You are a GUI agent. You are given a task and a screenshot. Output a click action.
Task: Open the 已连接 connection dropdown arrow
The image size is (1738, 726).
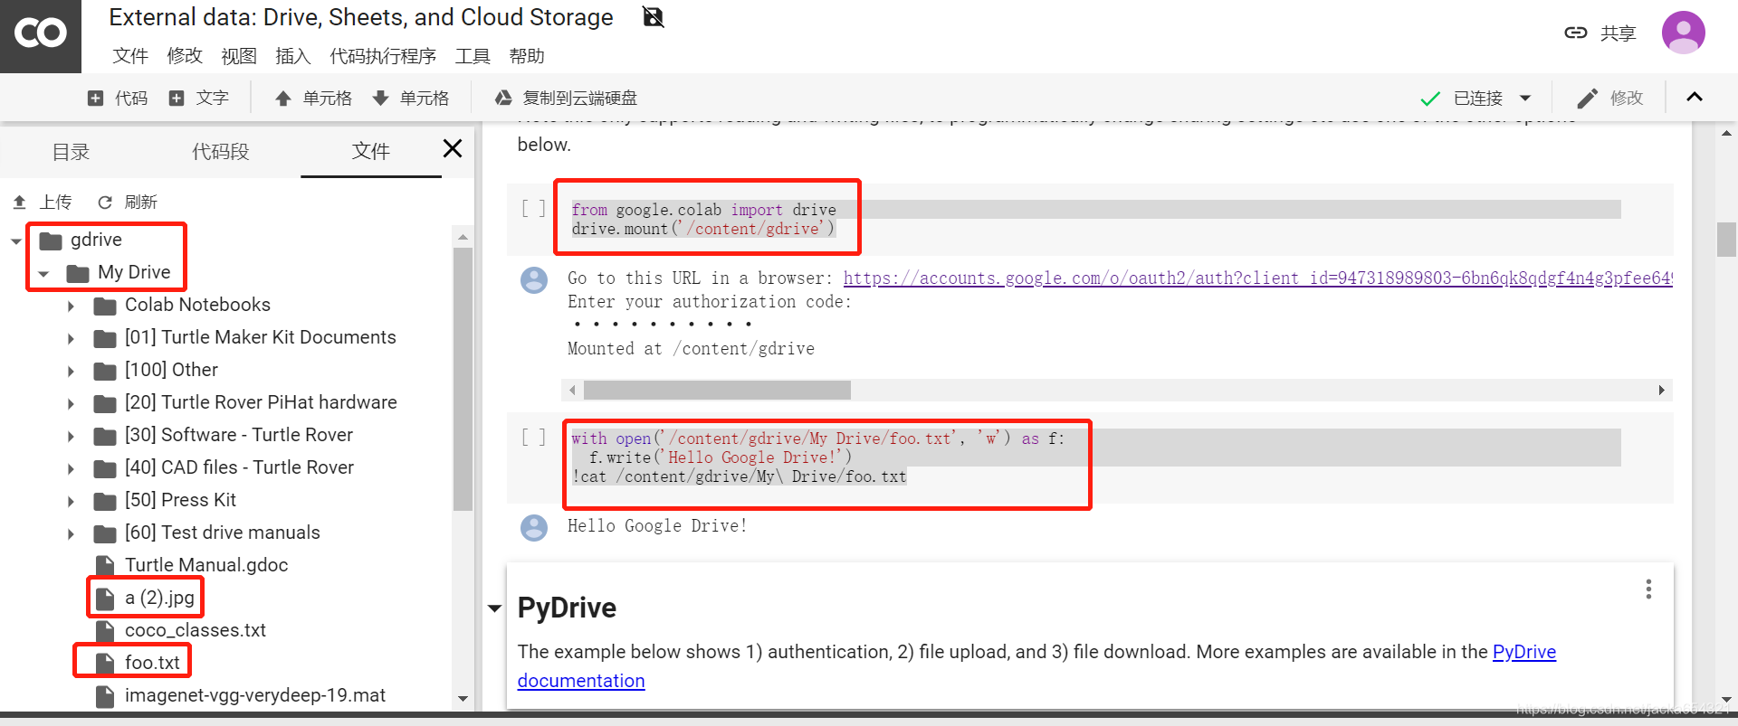pos(1525,98)
